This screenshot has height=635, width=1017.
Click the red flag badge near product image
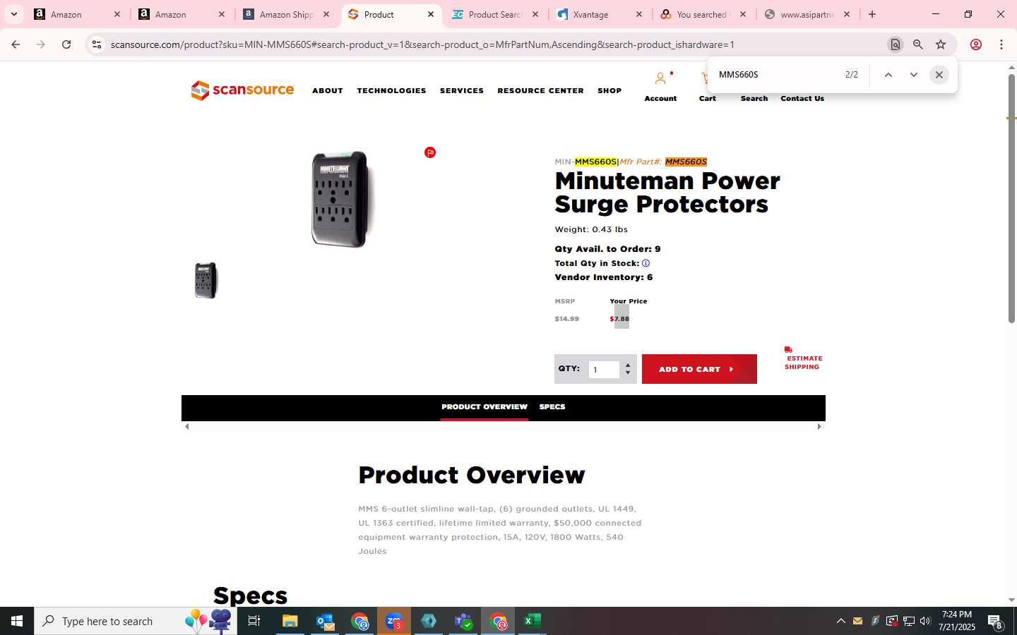click(x=430, y=152)
